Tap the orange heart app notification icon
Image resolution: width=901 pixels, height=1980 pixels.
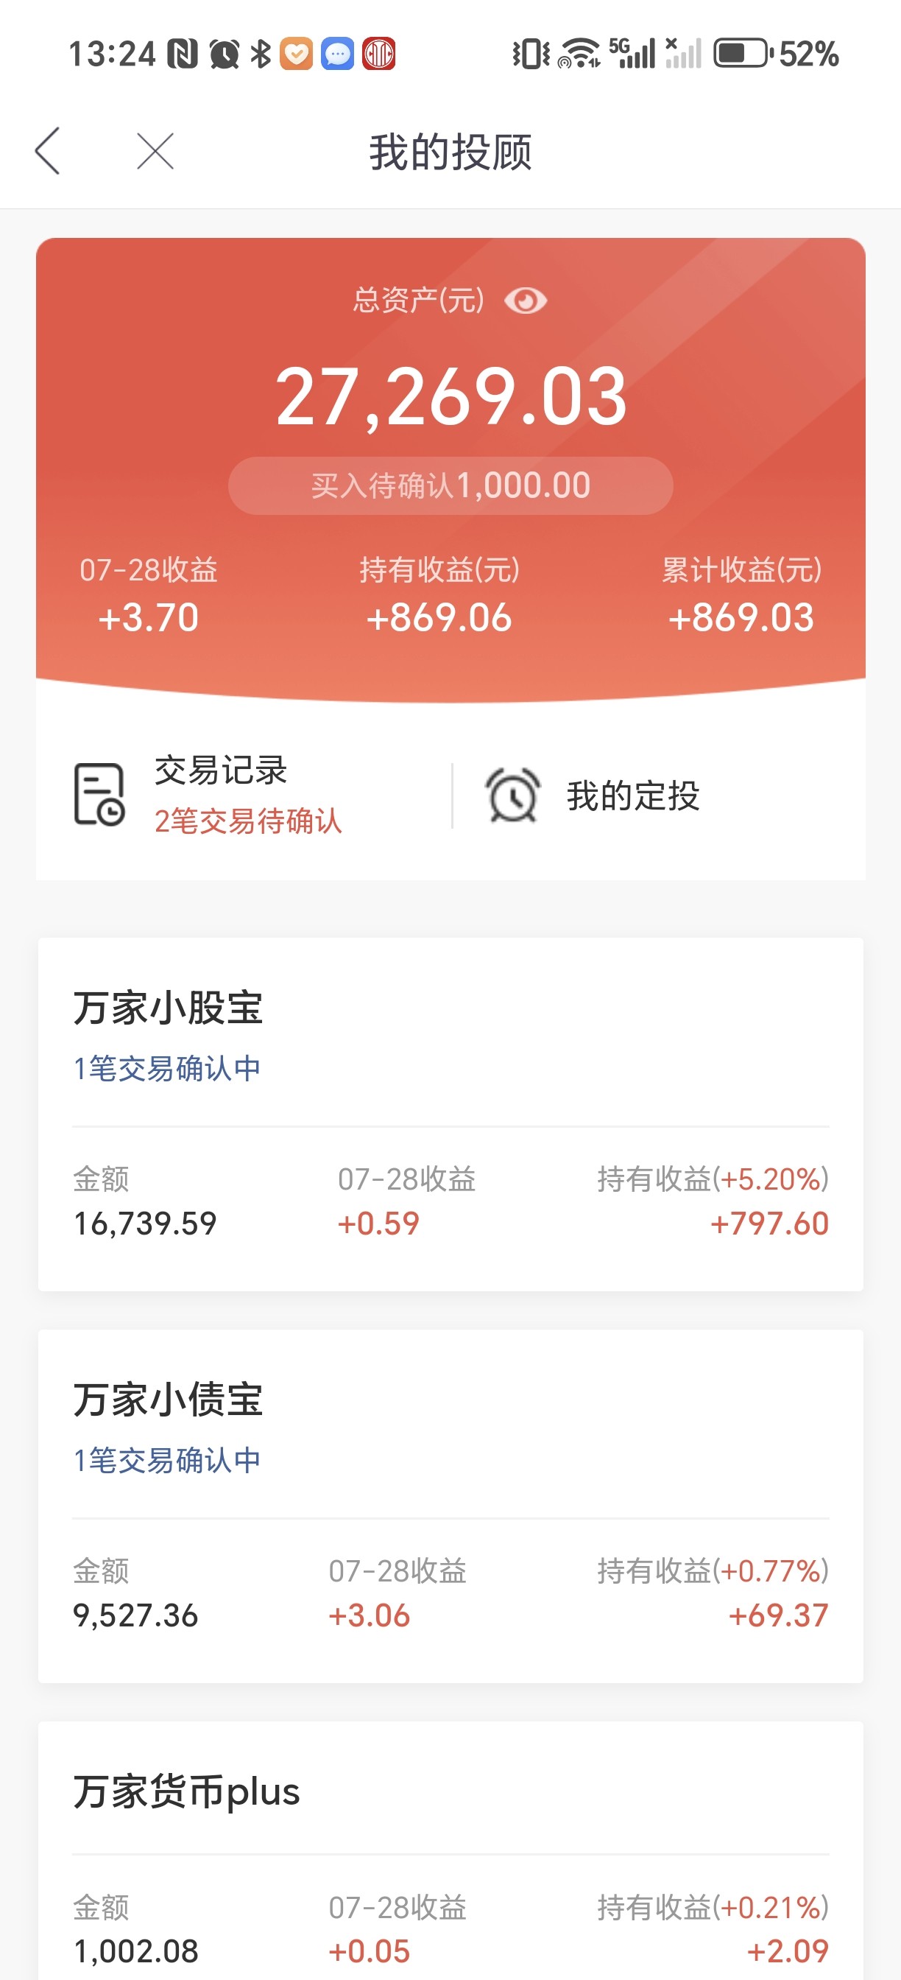pyautogui.click(x=297, y=54)
